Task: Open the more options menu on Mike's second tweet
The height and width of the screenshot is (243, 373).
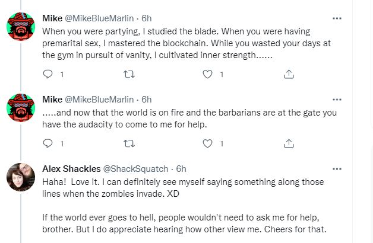Action: tap(337, 100)
